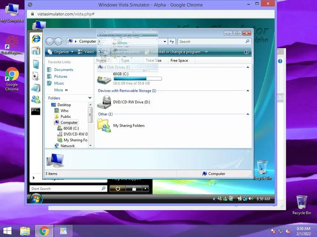Collapse the Folders pane

tap(90, 98)
